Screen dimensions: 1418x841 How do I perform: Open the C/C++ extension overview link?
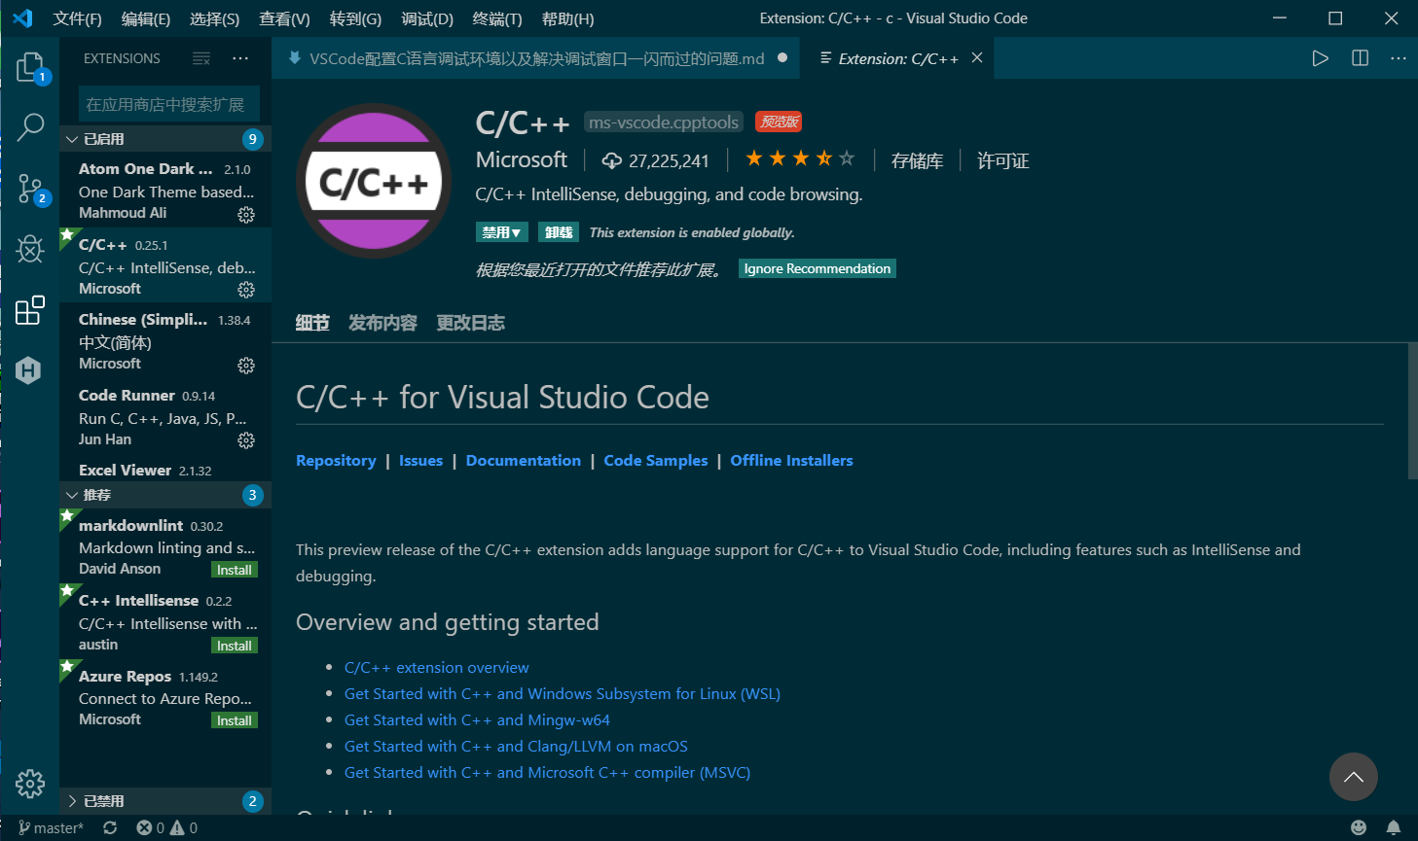pos(437,667)
